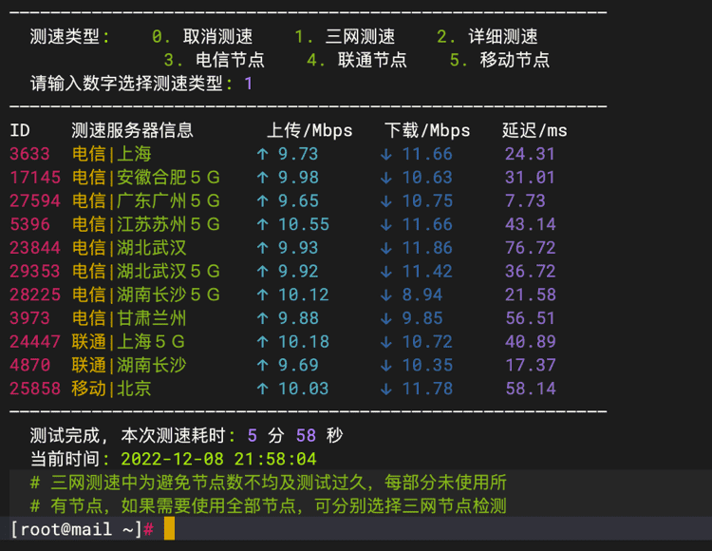Select 电信|湖北武汉5G server entry

coord(146,272)
